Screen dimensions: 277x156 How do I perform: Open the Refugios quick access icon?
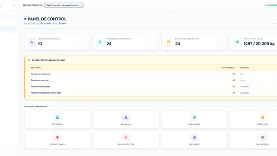58,117
